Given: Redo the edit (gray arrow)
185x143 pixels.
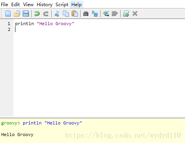Looking at the screenshot, I should [46, 14].
